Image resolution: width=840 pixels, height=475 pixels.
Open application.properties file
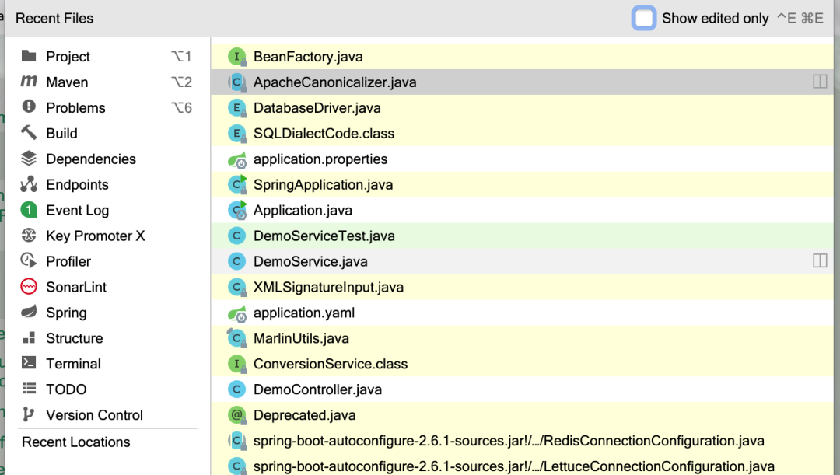pos(523,159)
